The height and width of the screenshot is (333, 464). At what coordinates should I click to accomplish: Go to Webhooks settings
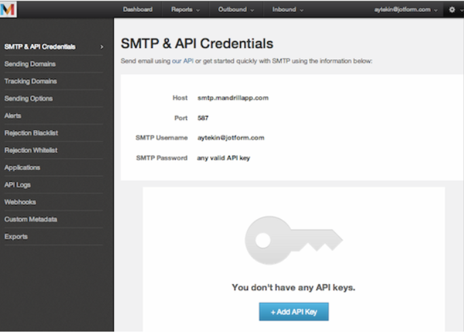pos(20,202)
